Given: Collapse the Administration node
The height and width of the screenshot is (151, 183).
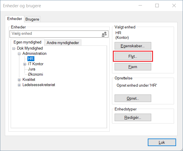Looking at the screenshot, I should pos(19,54).
